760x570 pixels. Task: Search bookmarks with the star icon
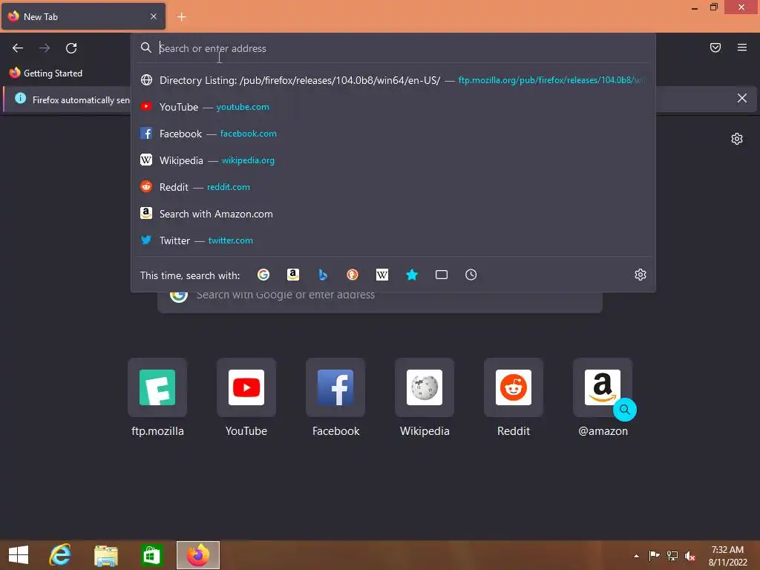point(411,275)
